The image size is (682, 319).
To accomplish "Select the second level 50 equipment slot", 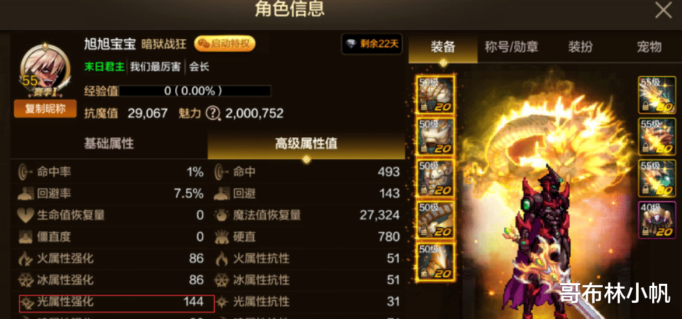I will pyautogui.click(x=436, y=137).
